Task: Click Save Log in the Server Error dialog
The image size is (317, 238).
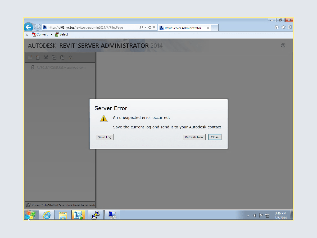Action: point(105,137)
